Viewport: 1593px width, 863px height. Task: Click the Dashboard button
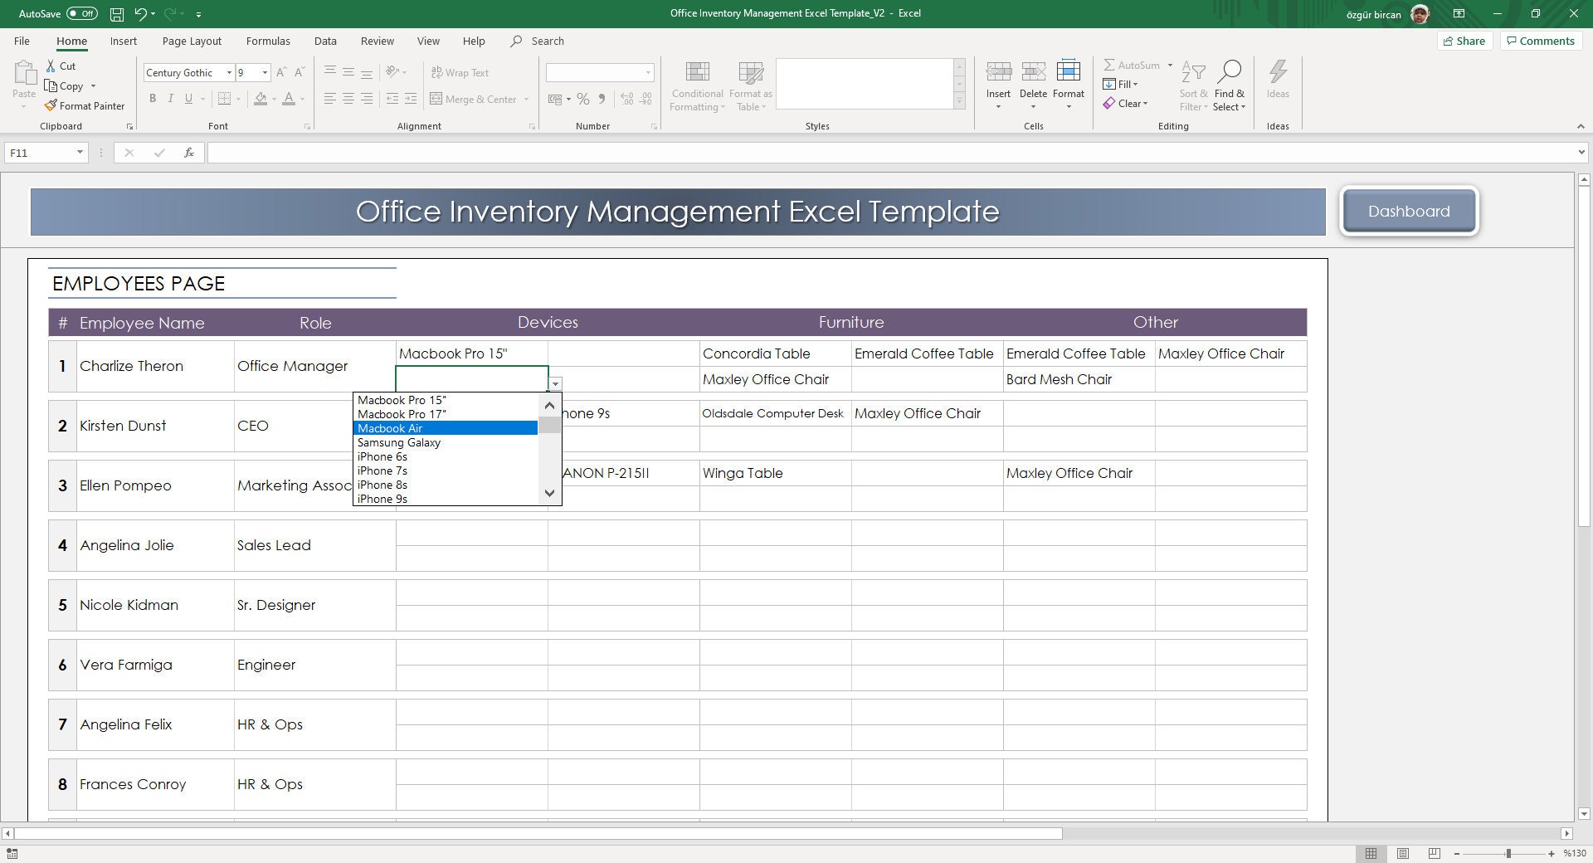point(1408,211)
